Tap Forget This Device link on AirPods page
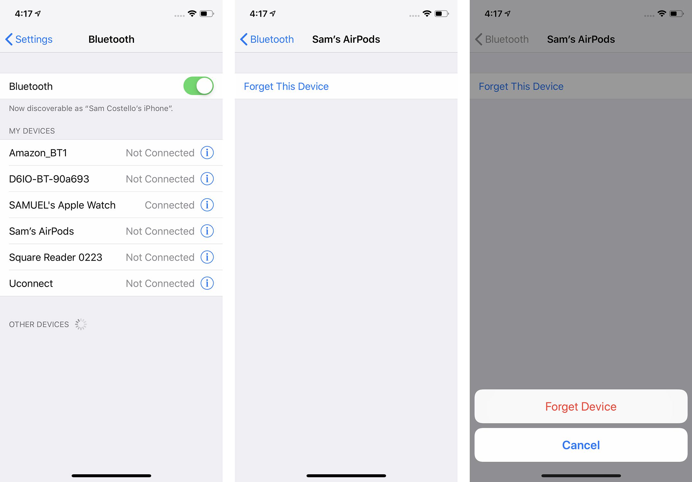The height and width of the screenshot is (482, 692). [x=287, y=86]
